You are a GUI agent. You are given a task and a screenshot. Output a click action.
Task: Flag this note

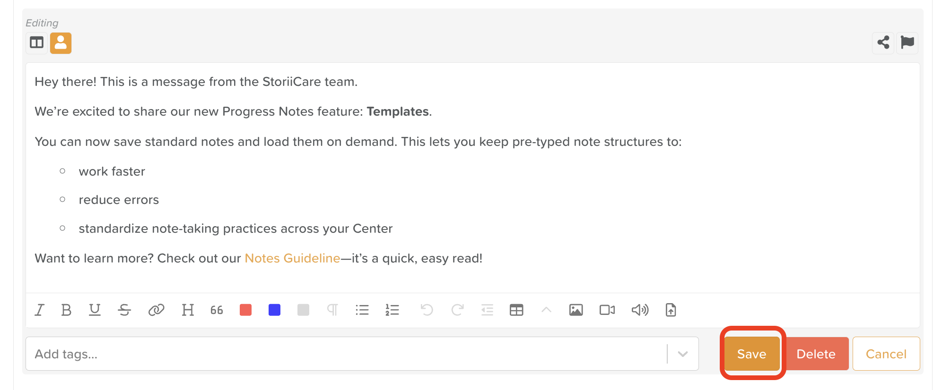(907, 43)
